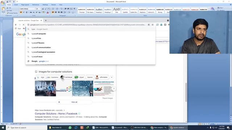Show paragraph marks
The width and height of the screenshot is (232, 130).
(74, 9)
